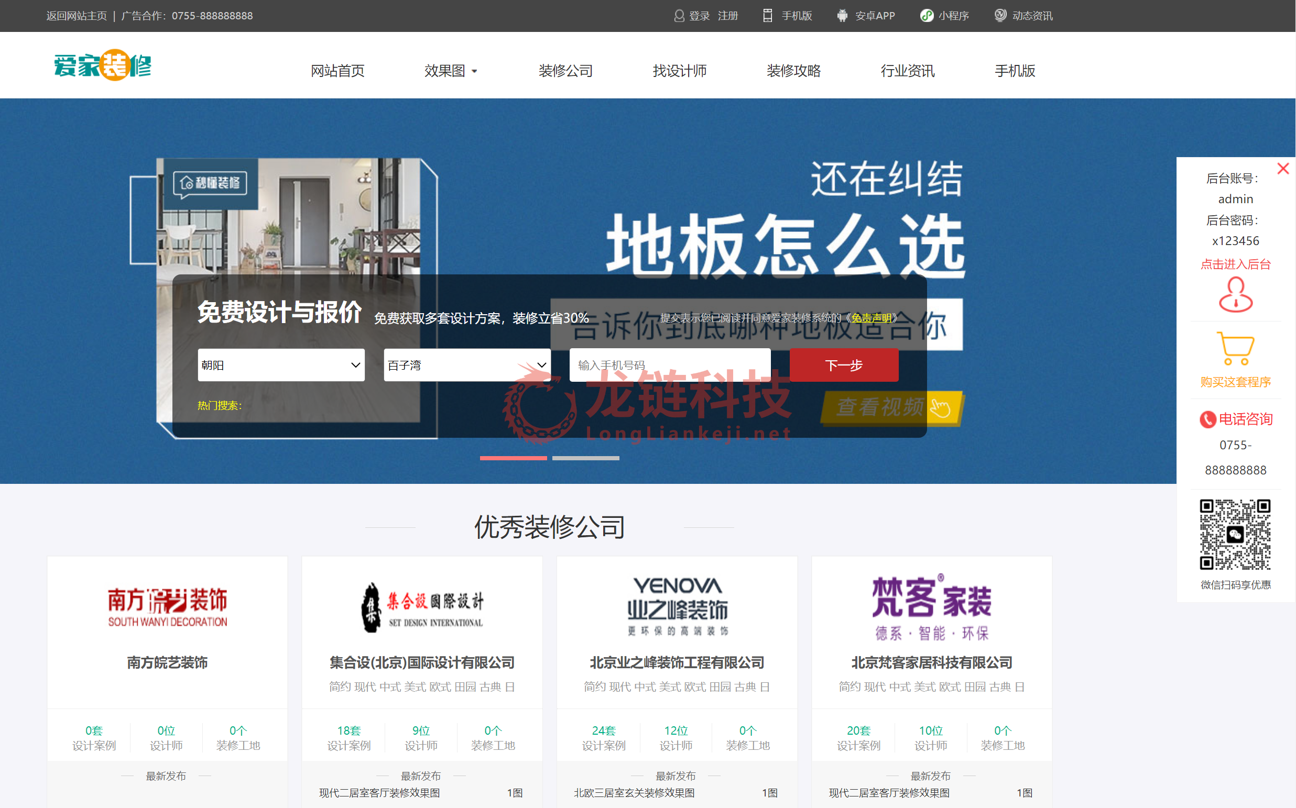Open 现代二居室客厅装修效果图 under 集合设
This screenshot has width=1296, height=808.
[379, 793]
